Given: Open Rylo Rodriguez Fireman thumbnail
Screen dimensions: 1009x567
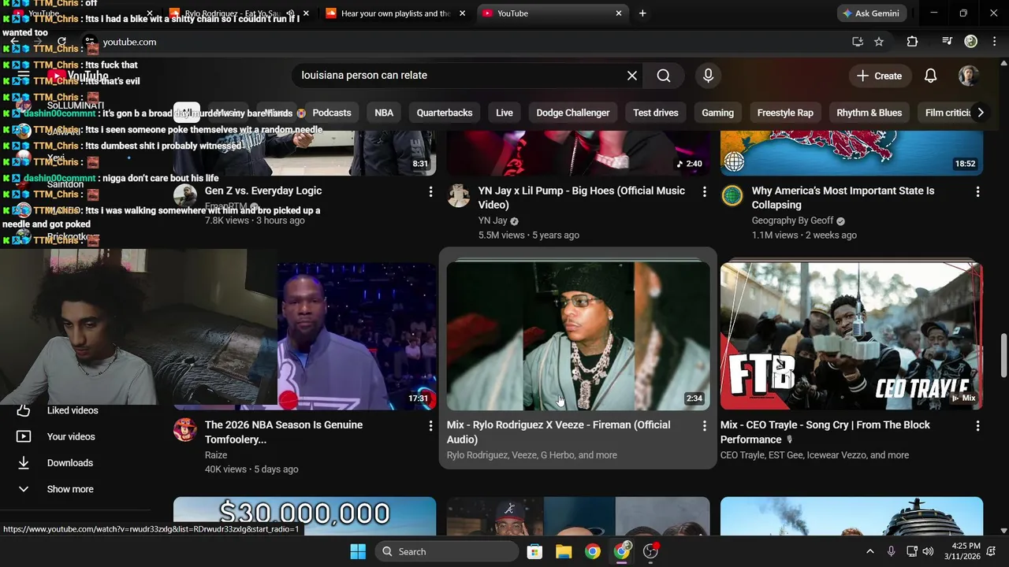Looking at the screenshot, I should click(x=578, y=335).
